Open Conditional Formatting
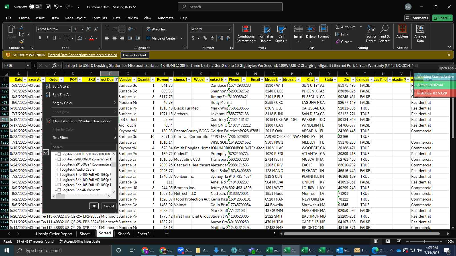The height and width of the screenshot is (256, 456). coord(247,34)
